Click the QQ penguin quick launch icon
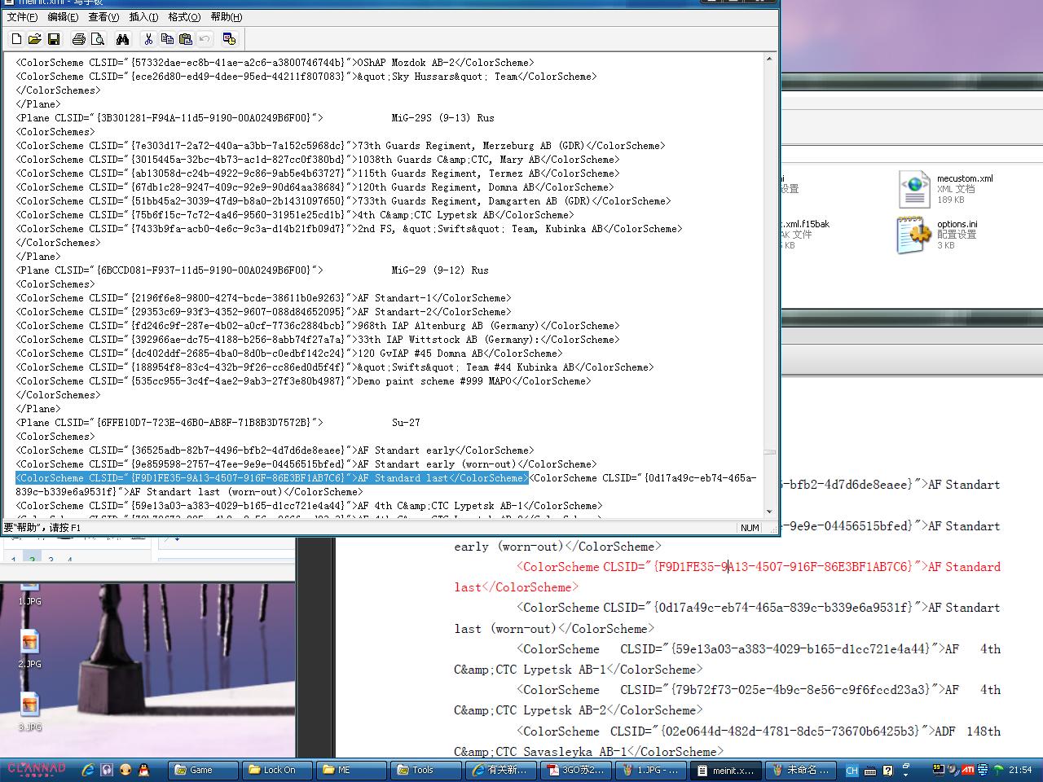Viewport: 1043px width, 782px height. click(x=143, y=770)
